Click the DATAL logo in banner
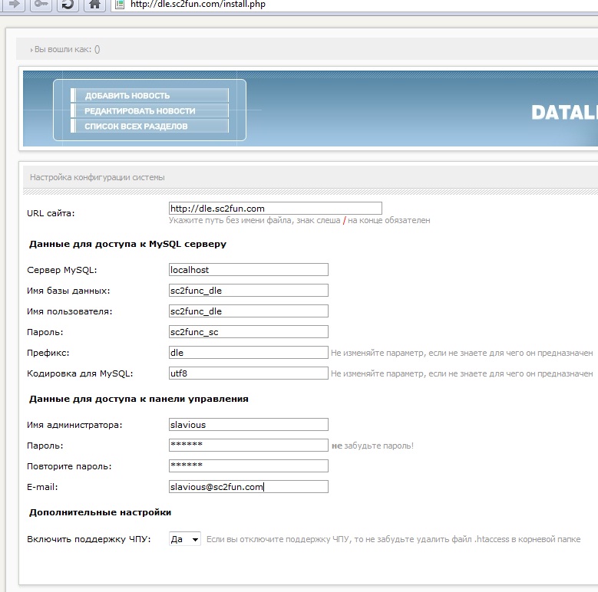The width and height of the screenshot is (598, 592). click(565, 113)
